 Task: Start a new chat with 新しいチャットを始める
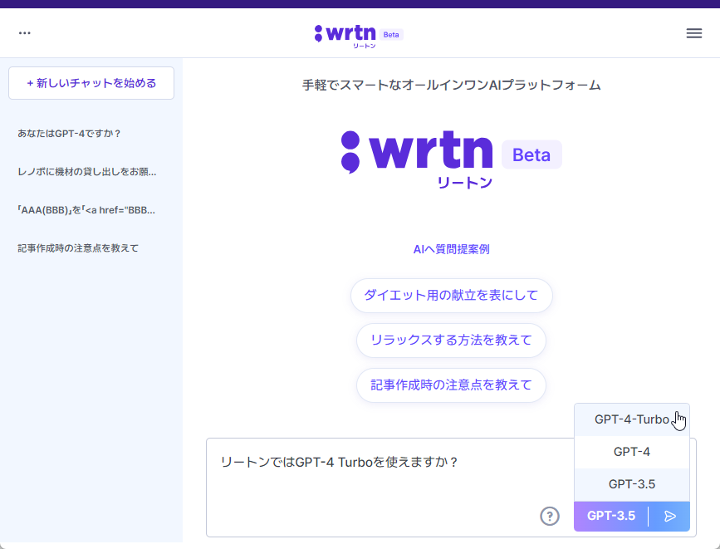[91, 83]
